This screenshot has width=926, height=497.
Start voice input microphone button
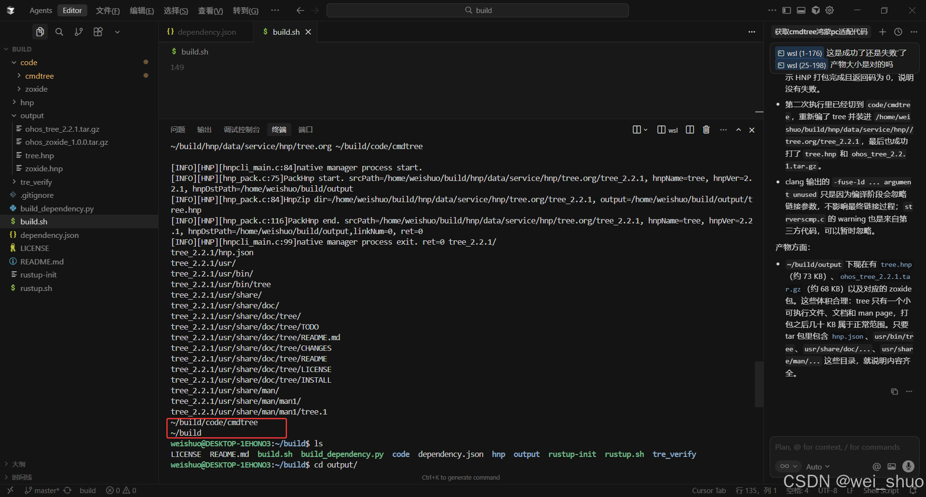[908, 466]
